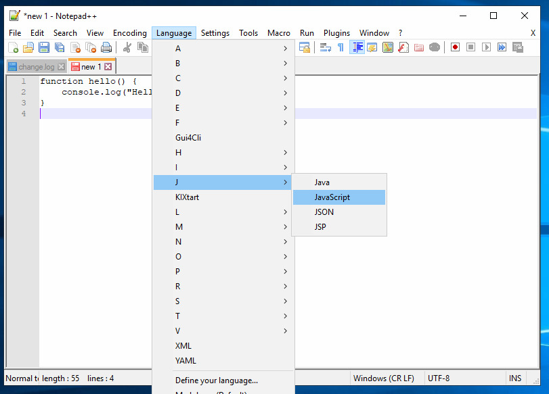Select YAML as the language
Image resolution: width=549 pixels, height=394 pixels.
[185, 360]
